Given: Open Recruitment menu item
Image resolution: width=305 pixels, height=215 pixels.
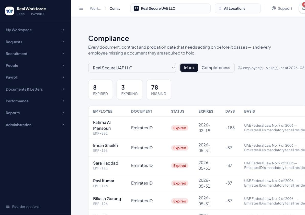Looking at the screenshot, I should [35, 53].
